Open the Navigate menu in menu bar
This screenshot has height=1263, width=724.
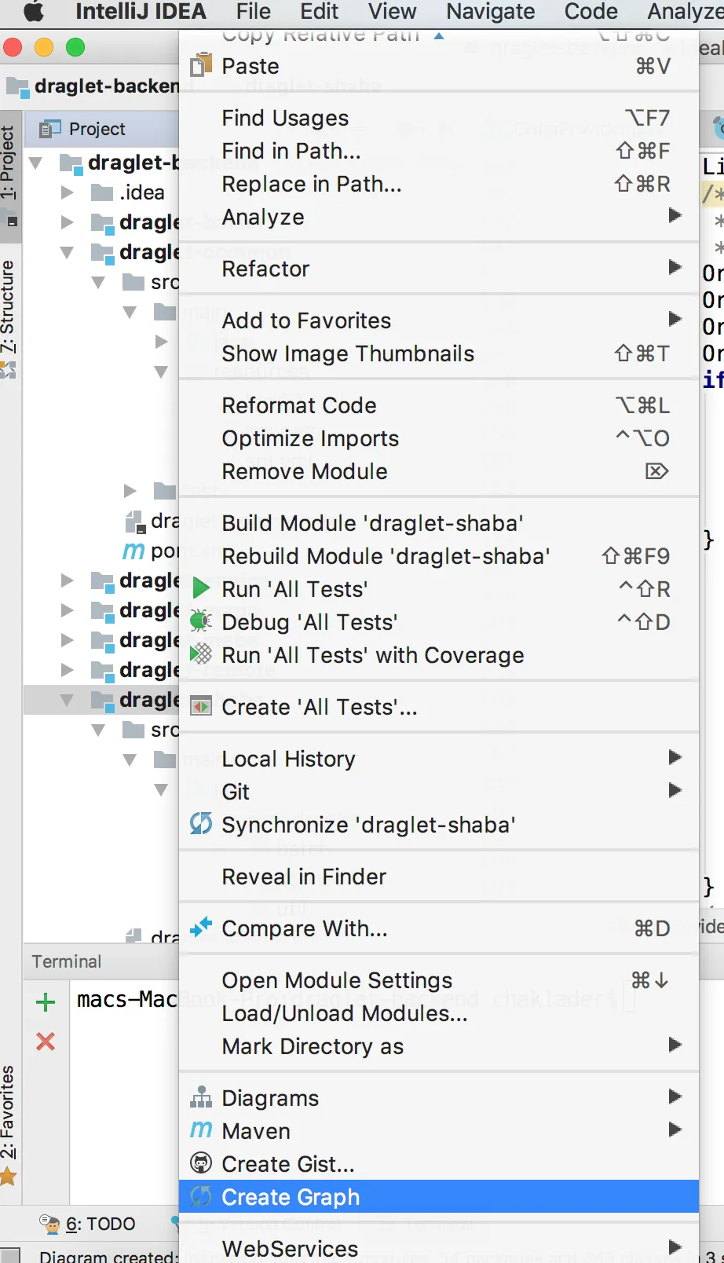[x=490, y=12]
